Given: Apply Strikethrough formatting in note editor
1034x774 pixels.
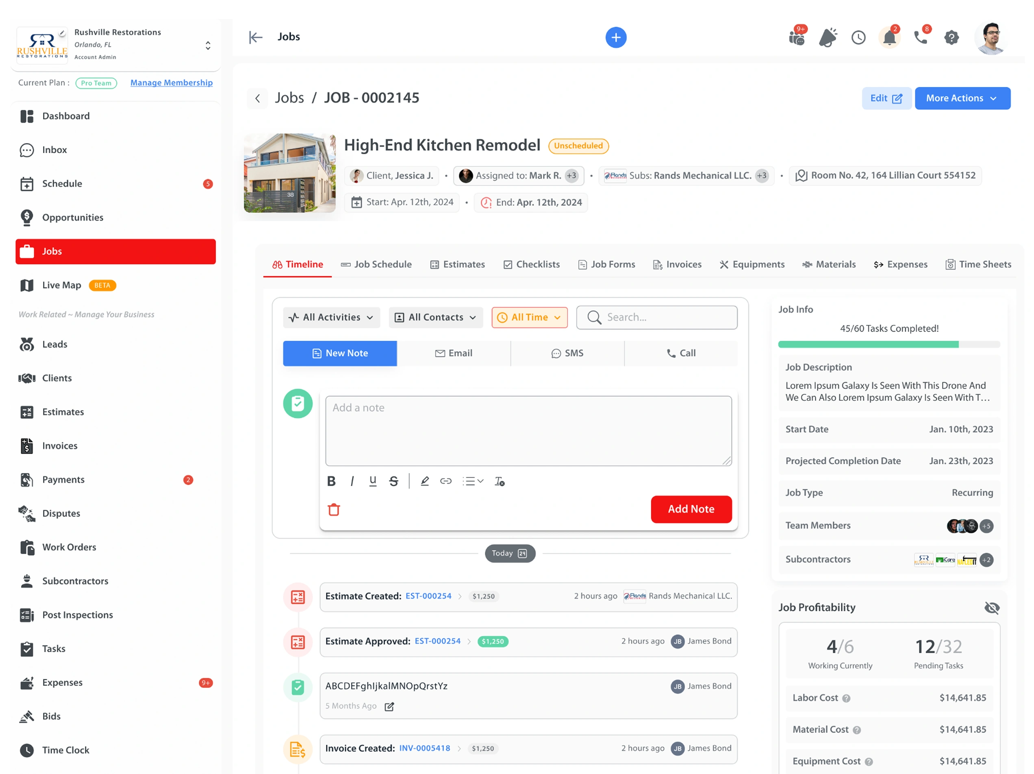Looking at the screenshot, I should tap(393, 481).
